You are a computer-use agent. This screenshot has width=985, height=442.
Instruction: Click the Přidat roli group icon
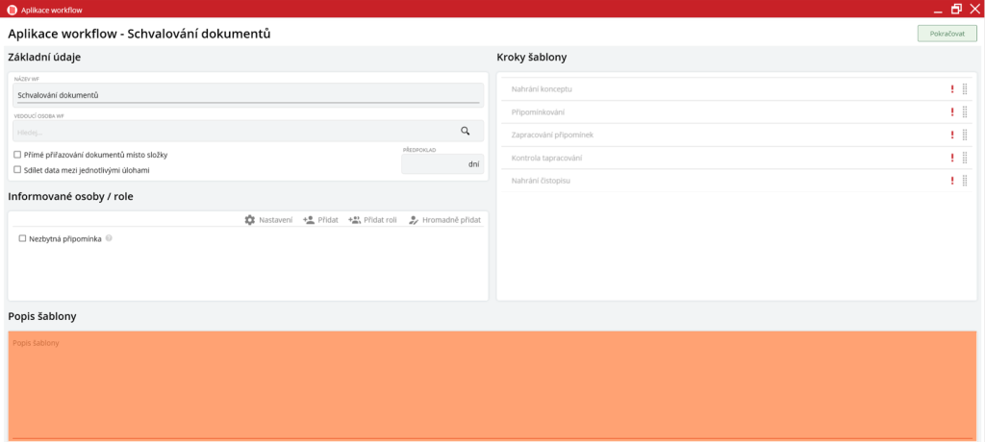[355, 220]
